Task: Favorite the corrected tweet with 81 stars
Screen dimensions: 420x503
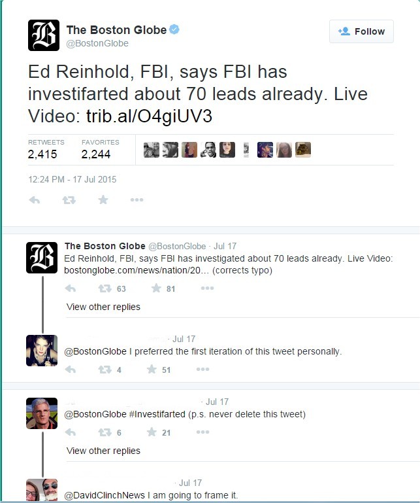Action: pos(163,288)
